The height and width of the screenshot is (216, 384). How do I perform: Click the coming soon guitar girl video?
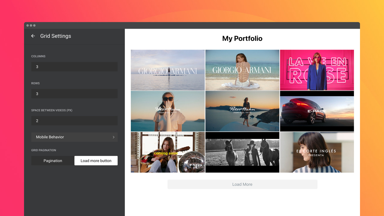point(167,152)
